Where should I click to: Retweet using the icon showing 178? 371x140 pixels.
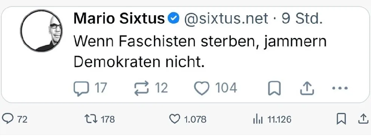[x=91, y=119]
